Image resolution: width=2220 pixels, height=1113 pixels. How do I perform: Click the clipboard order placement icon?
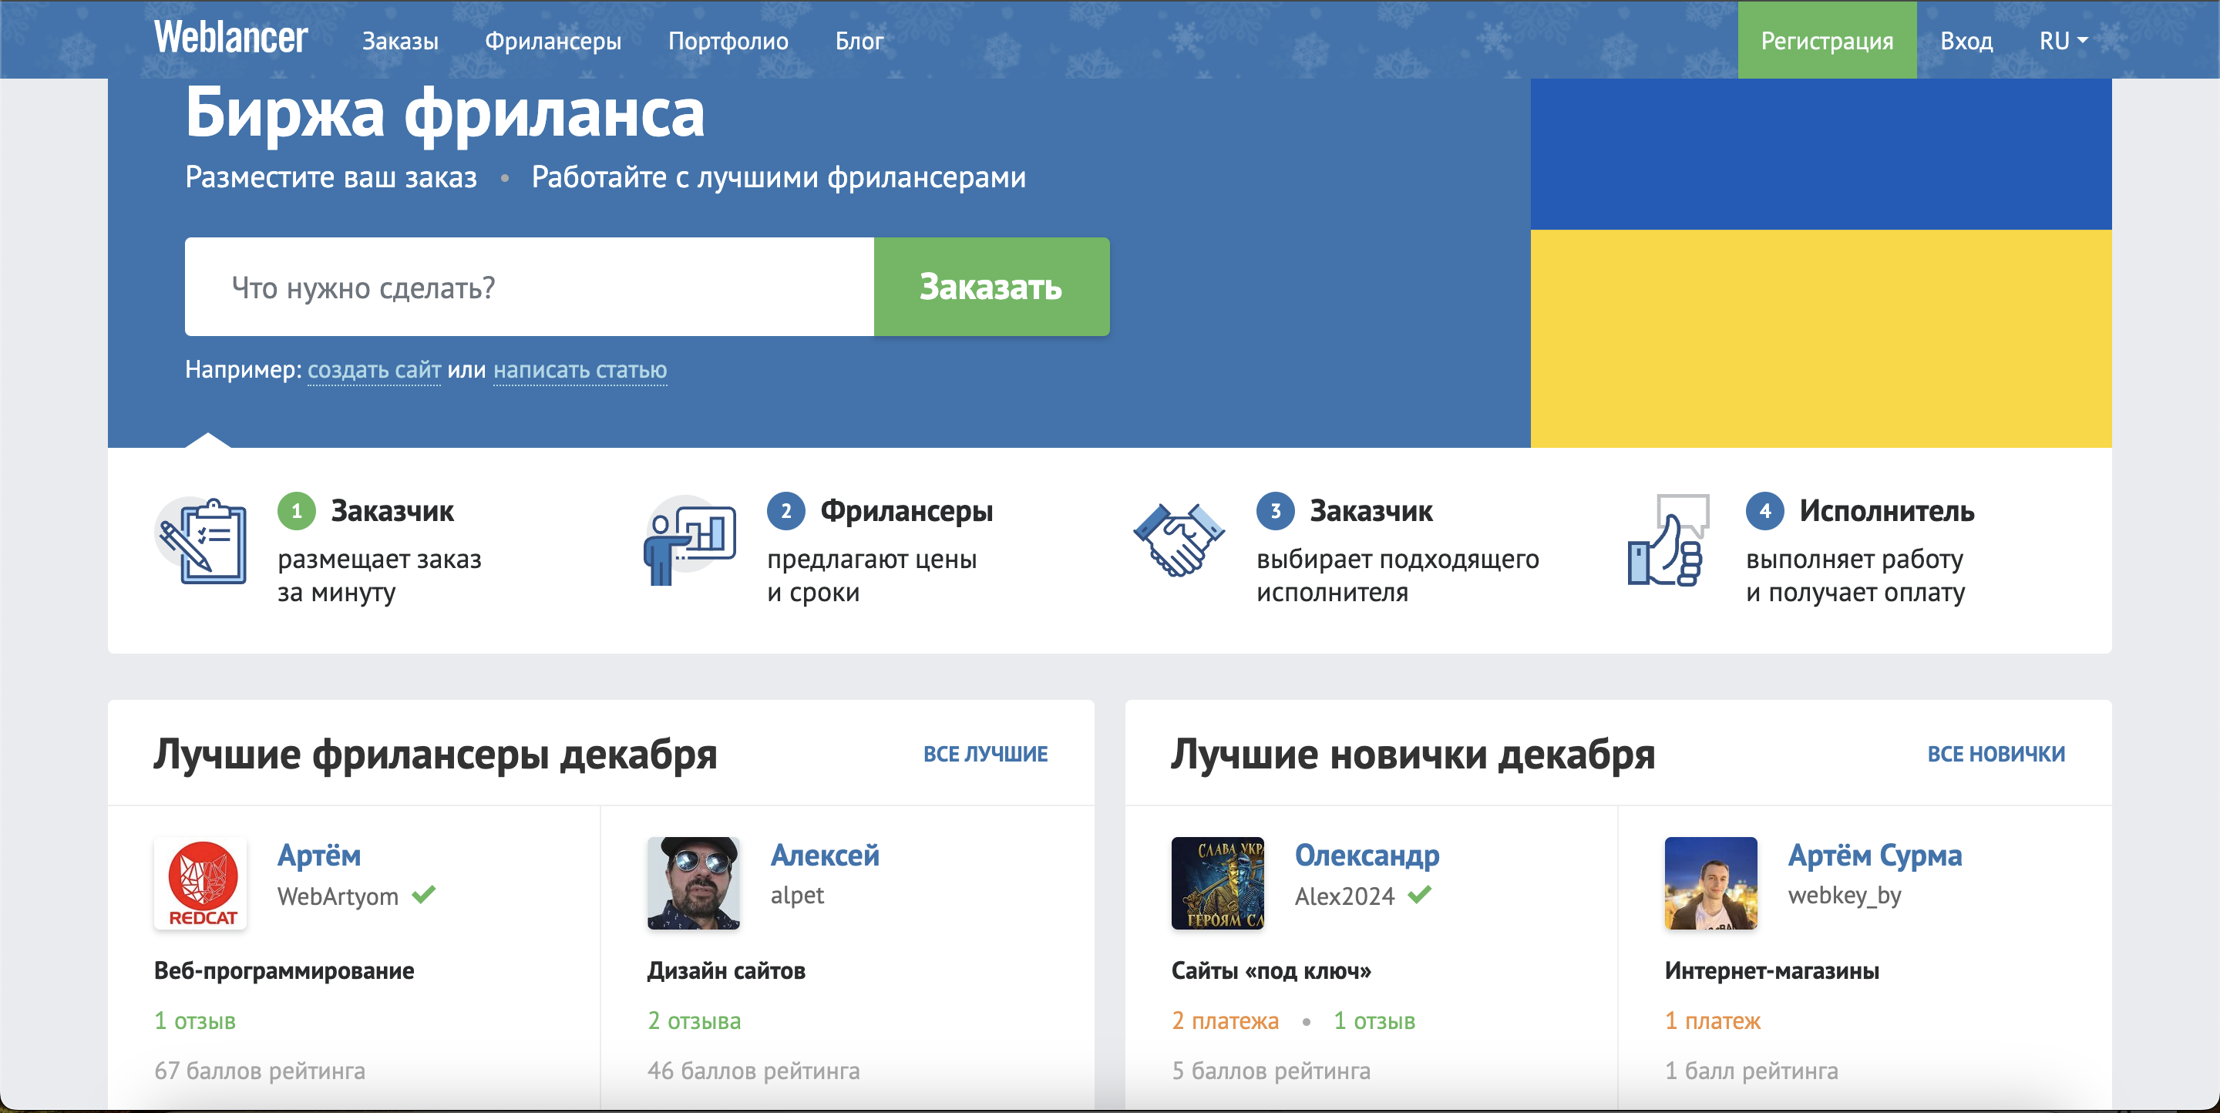click(x=203, y=541)
